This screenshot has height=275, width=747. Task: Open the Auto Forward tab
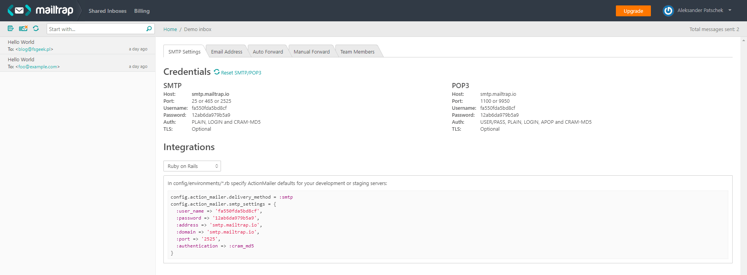(268, 52)
